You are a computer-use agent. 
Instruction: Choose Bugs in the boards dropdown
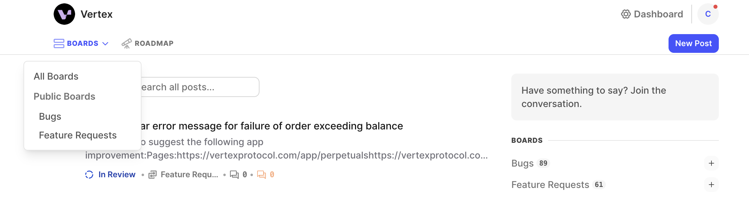coord(50,116)
